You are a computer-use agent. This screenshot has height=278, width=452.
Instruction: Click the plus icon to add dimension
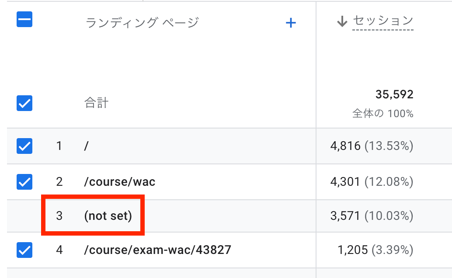(x=291, y=23)
